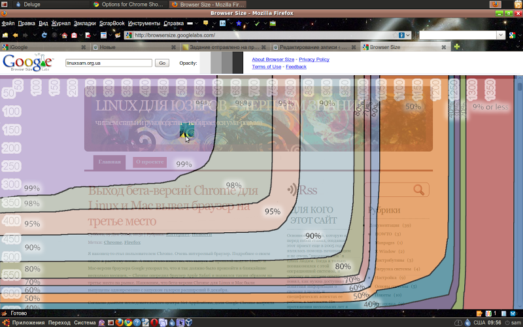Open Pidgin from the bottom panel
This screenshot has height=327, width=523.
tap(102, 322)
